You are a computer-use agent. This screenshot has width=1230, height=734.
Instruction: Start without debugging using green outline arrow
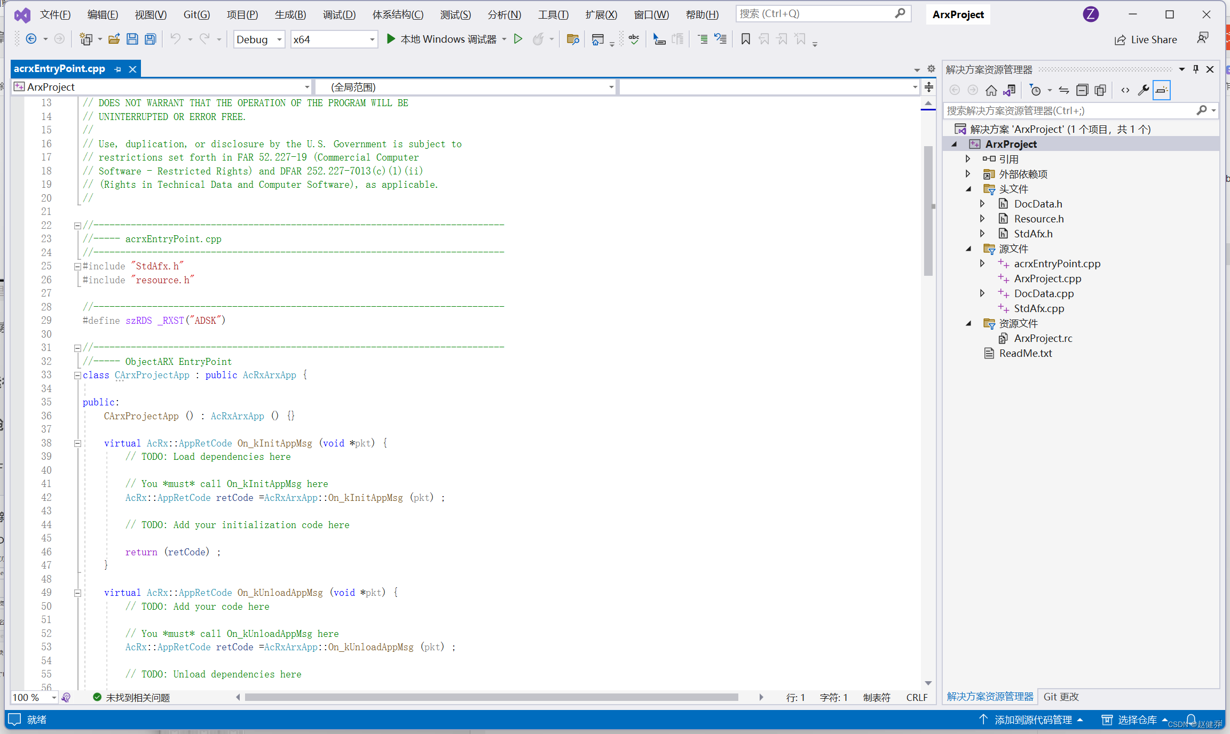[518, 39]
